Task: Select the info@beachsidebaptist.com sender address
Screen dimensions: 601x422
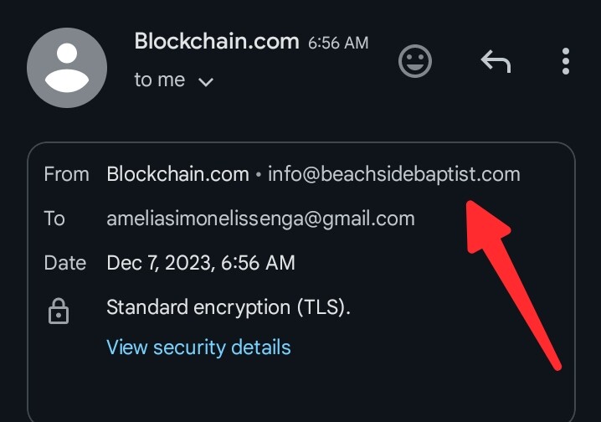Action: (394, 174)
